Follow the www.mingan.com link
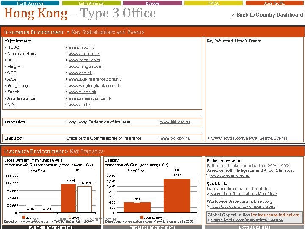The height and width of the screenshot is (229, 305). click(x=85, y=67)
